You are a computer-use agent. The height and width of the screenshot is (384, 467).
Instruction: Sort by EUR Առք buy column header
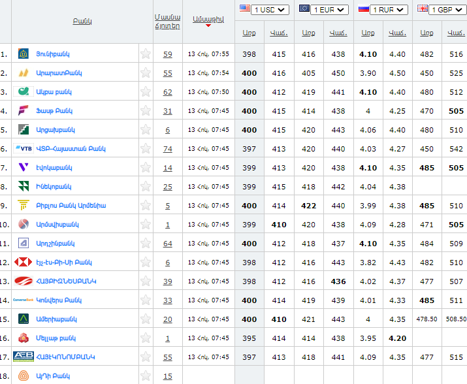(x=308, y=33)
